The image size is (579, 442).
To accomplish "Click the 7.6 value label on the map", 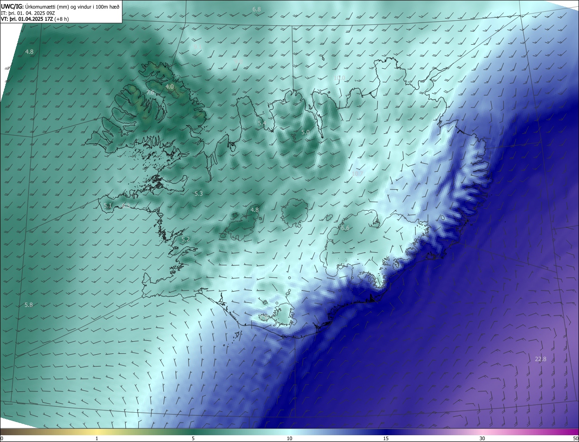I will point(151,93).
